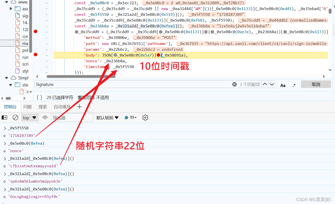
Task: Click the console filter input (筛选器)
Action: click(73, 117)
